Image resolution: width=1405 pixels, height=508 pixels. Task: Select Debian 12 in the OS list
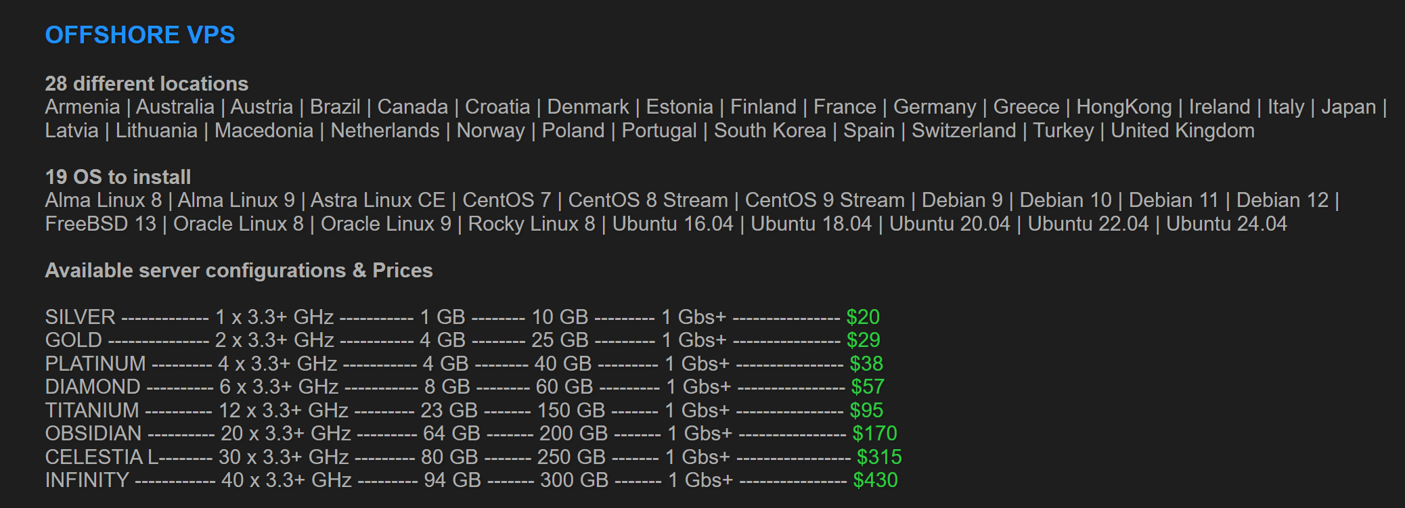point(1283,200)
